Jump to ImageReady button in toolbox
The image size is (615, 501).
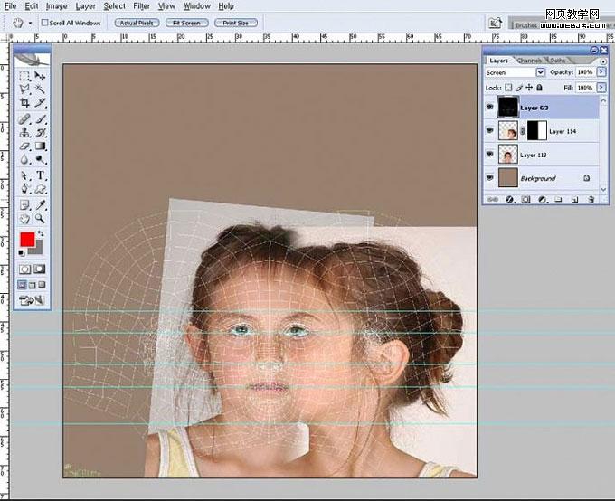coord(33,300)
